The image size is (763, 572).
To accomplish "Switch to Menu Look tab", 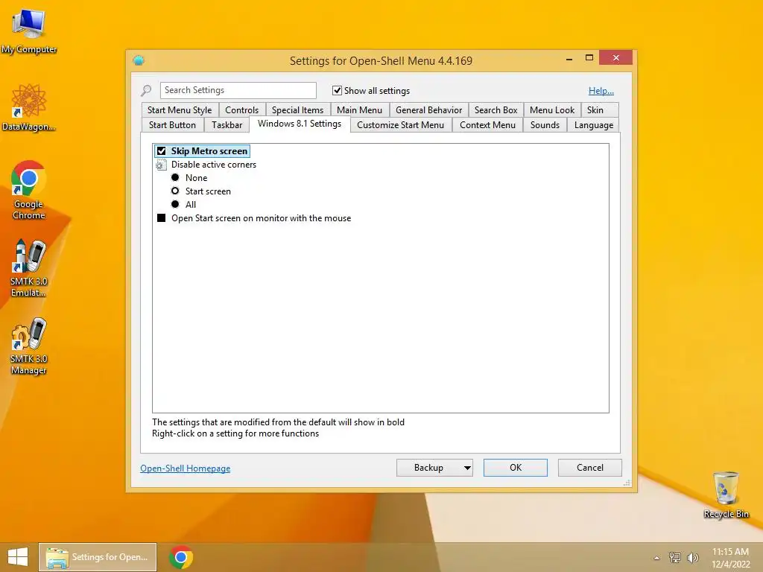I will [x=552, y=110].
